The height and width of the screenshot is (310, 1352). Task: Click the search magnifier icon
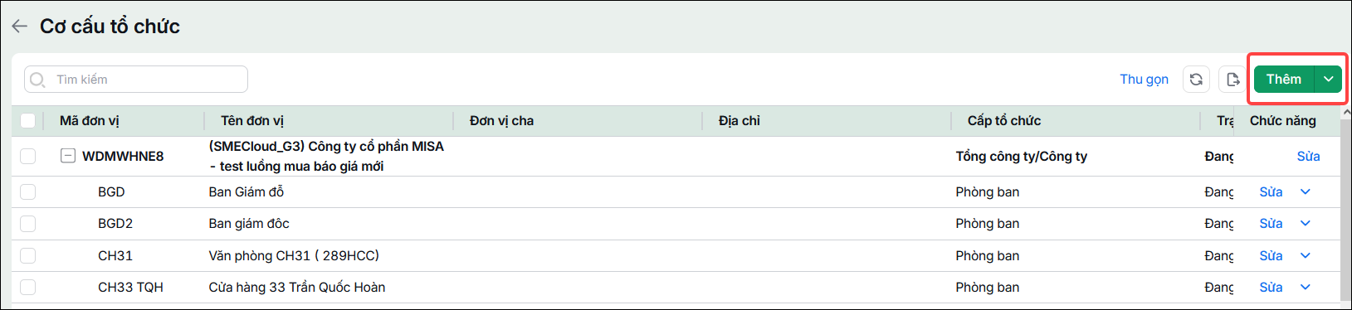[37, 80]
